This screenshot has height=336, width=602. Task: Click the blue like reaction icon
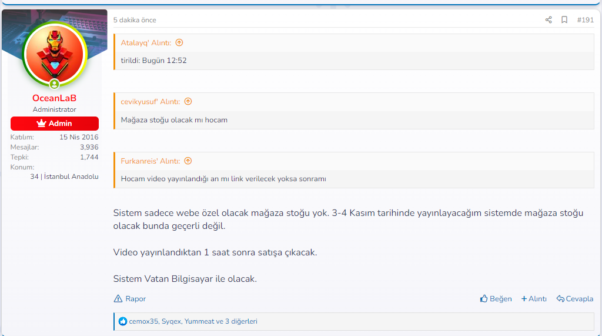click(123, 321)
